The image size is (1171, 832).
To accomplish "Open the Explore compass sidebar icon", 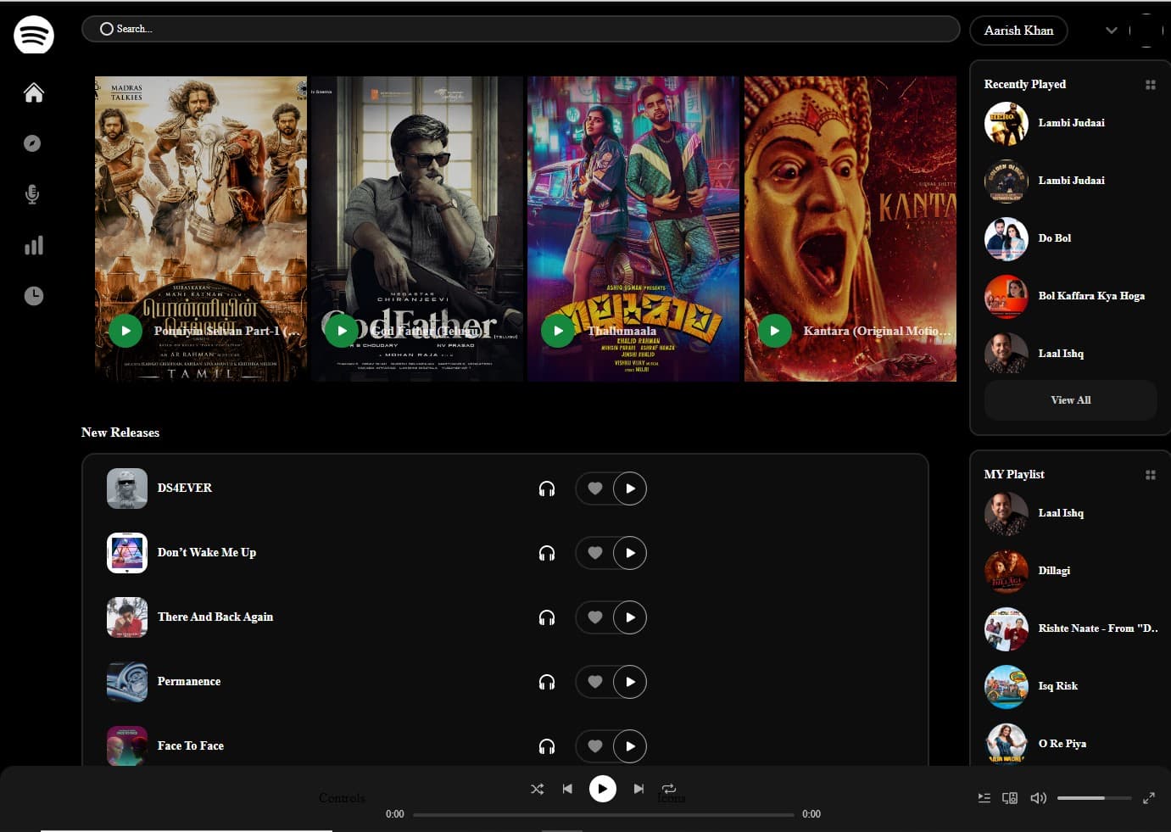I will [x=33, y=143].
